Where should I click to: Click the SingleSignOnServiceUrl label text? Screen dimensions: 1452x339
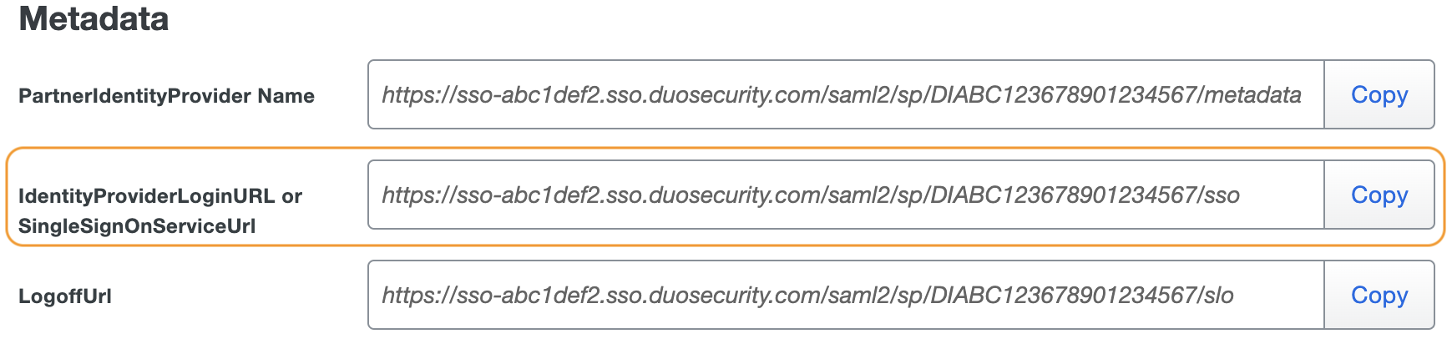137,226
